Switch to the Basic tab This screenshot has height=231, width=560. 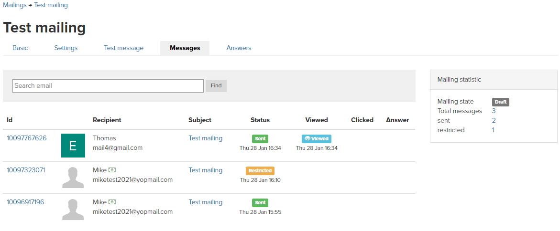20,48
